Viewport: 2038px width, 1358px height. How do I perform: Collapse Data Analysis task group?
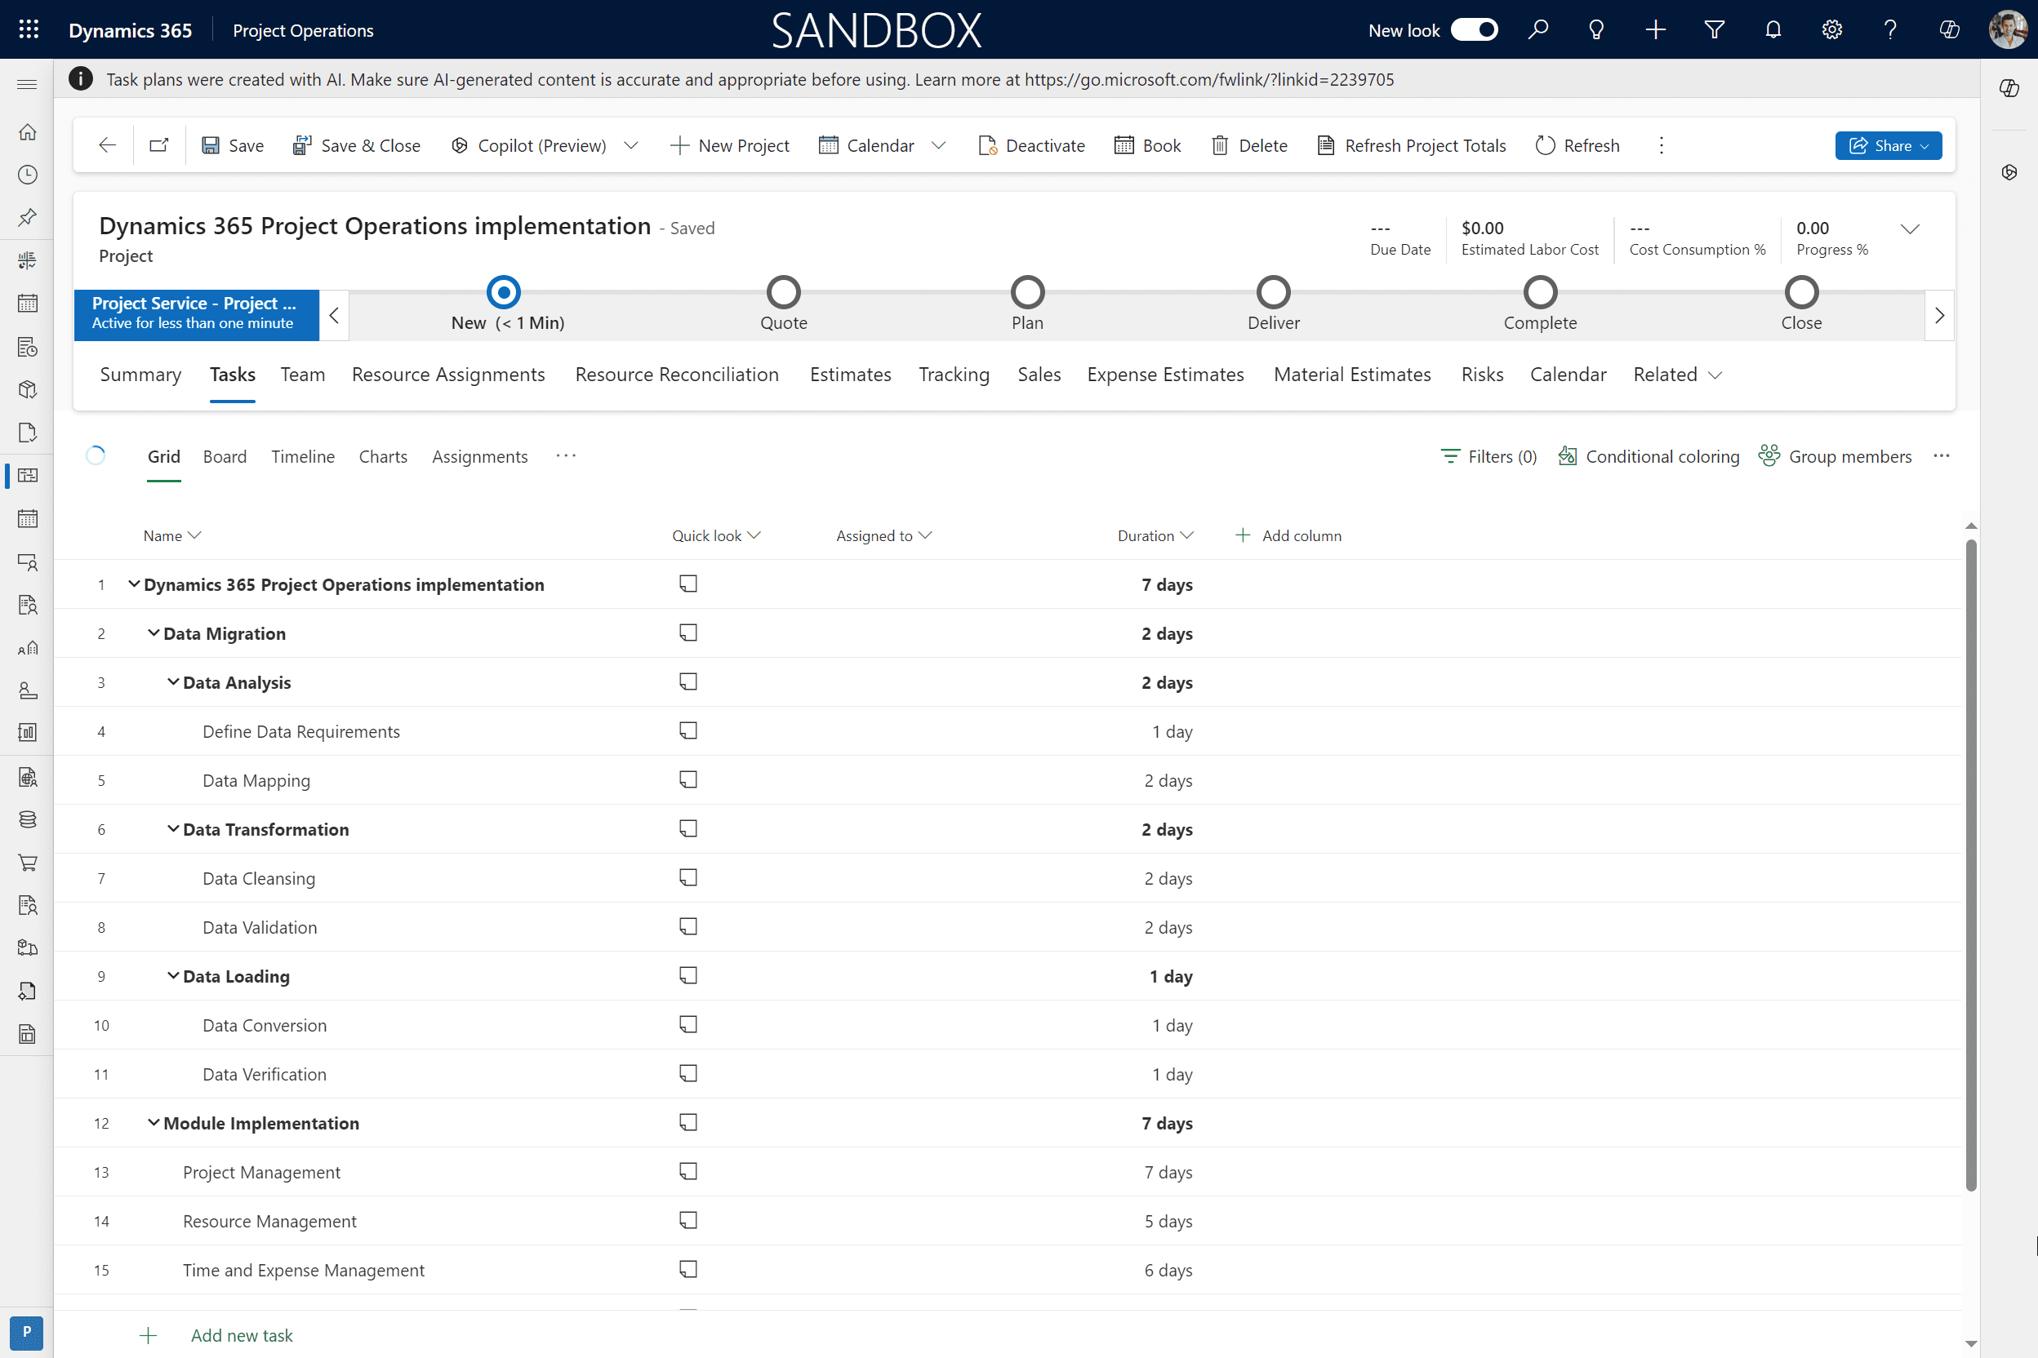173,682
